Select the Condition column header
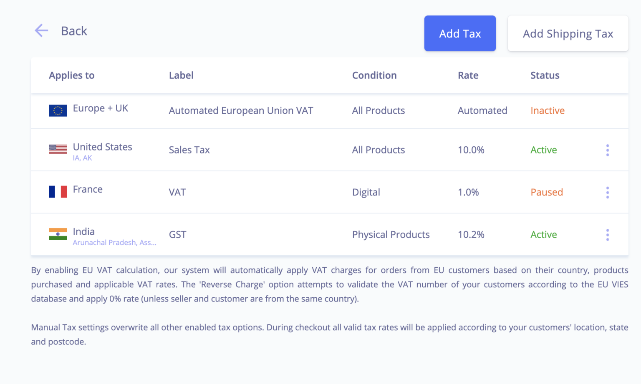 (374, 75)
